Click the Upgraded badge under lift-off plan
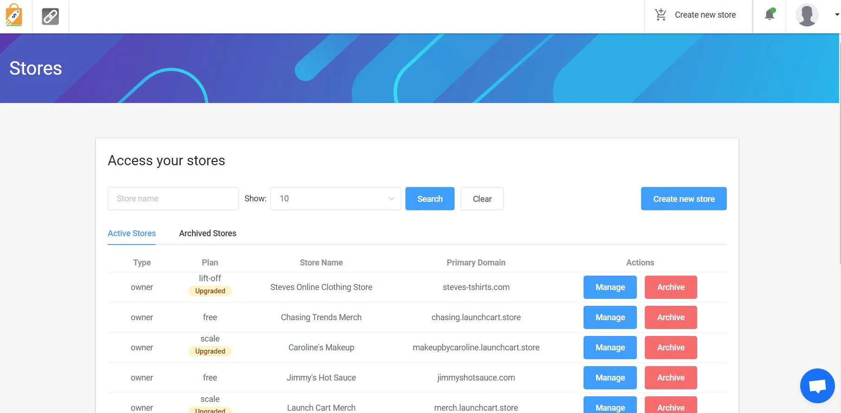This screenshot has width=841, height=413. 210,291
